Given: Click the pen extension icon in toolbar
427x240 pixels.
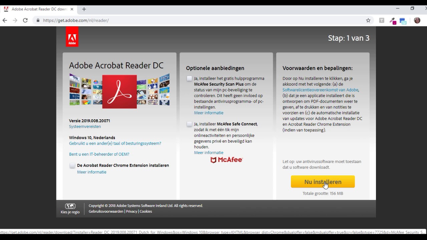Looking at the screenshot, I should (393, 21).
